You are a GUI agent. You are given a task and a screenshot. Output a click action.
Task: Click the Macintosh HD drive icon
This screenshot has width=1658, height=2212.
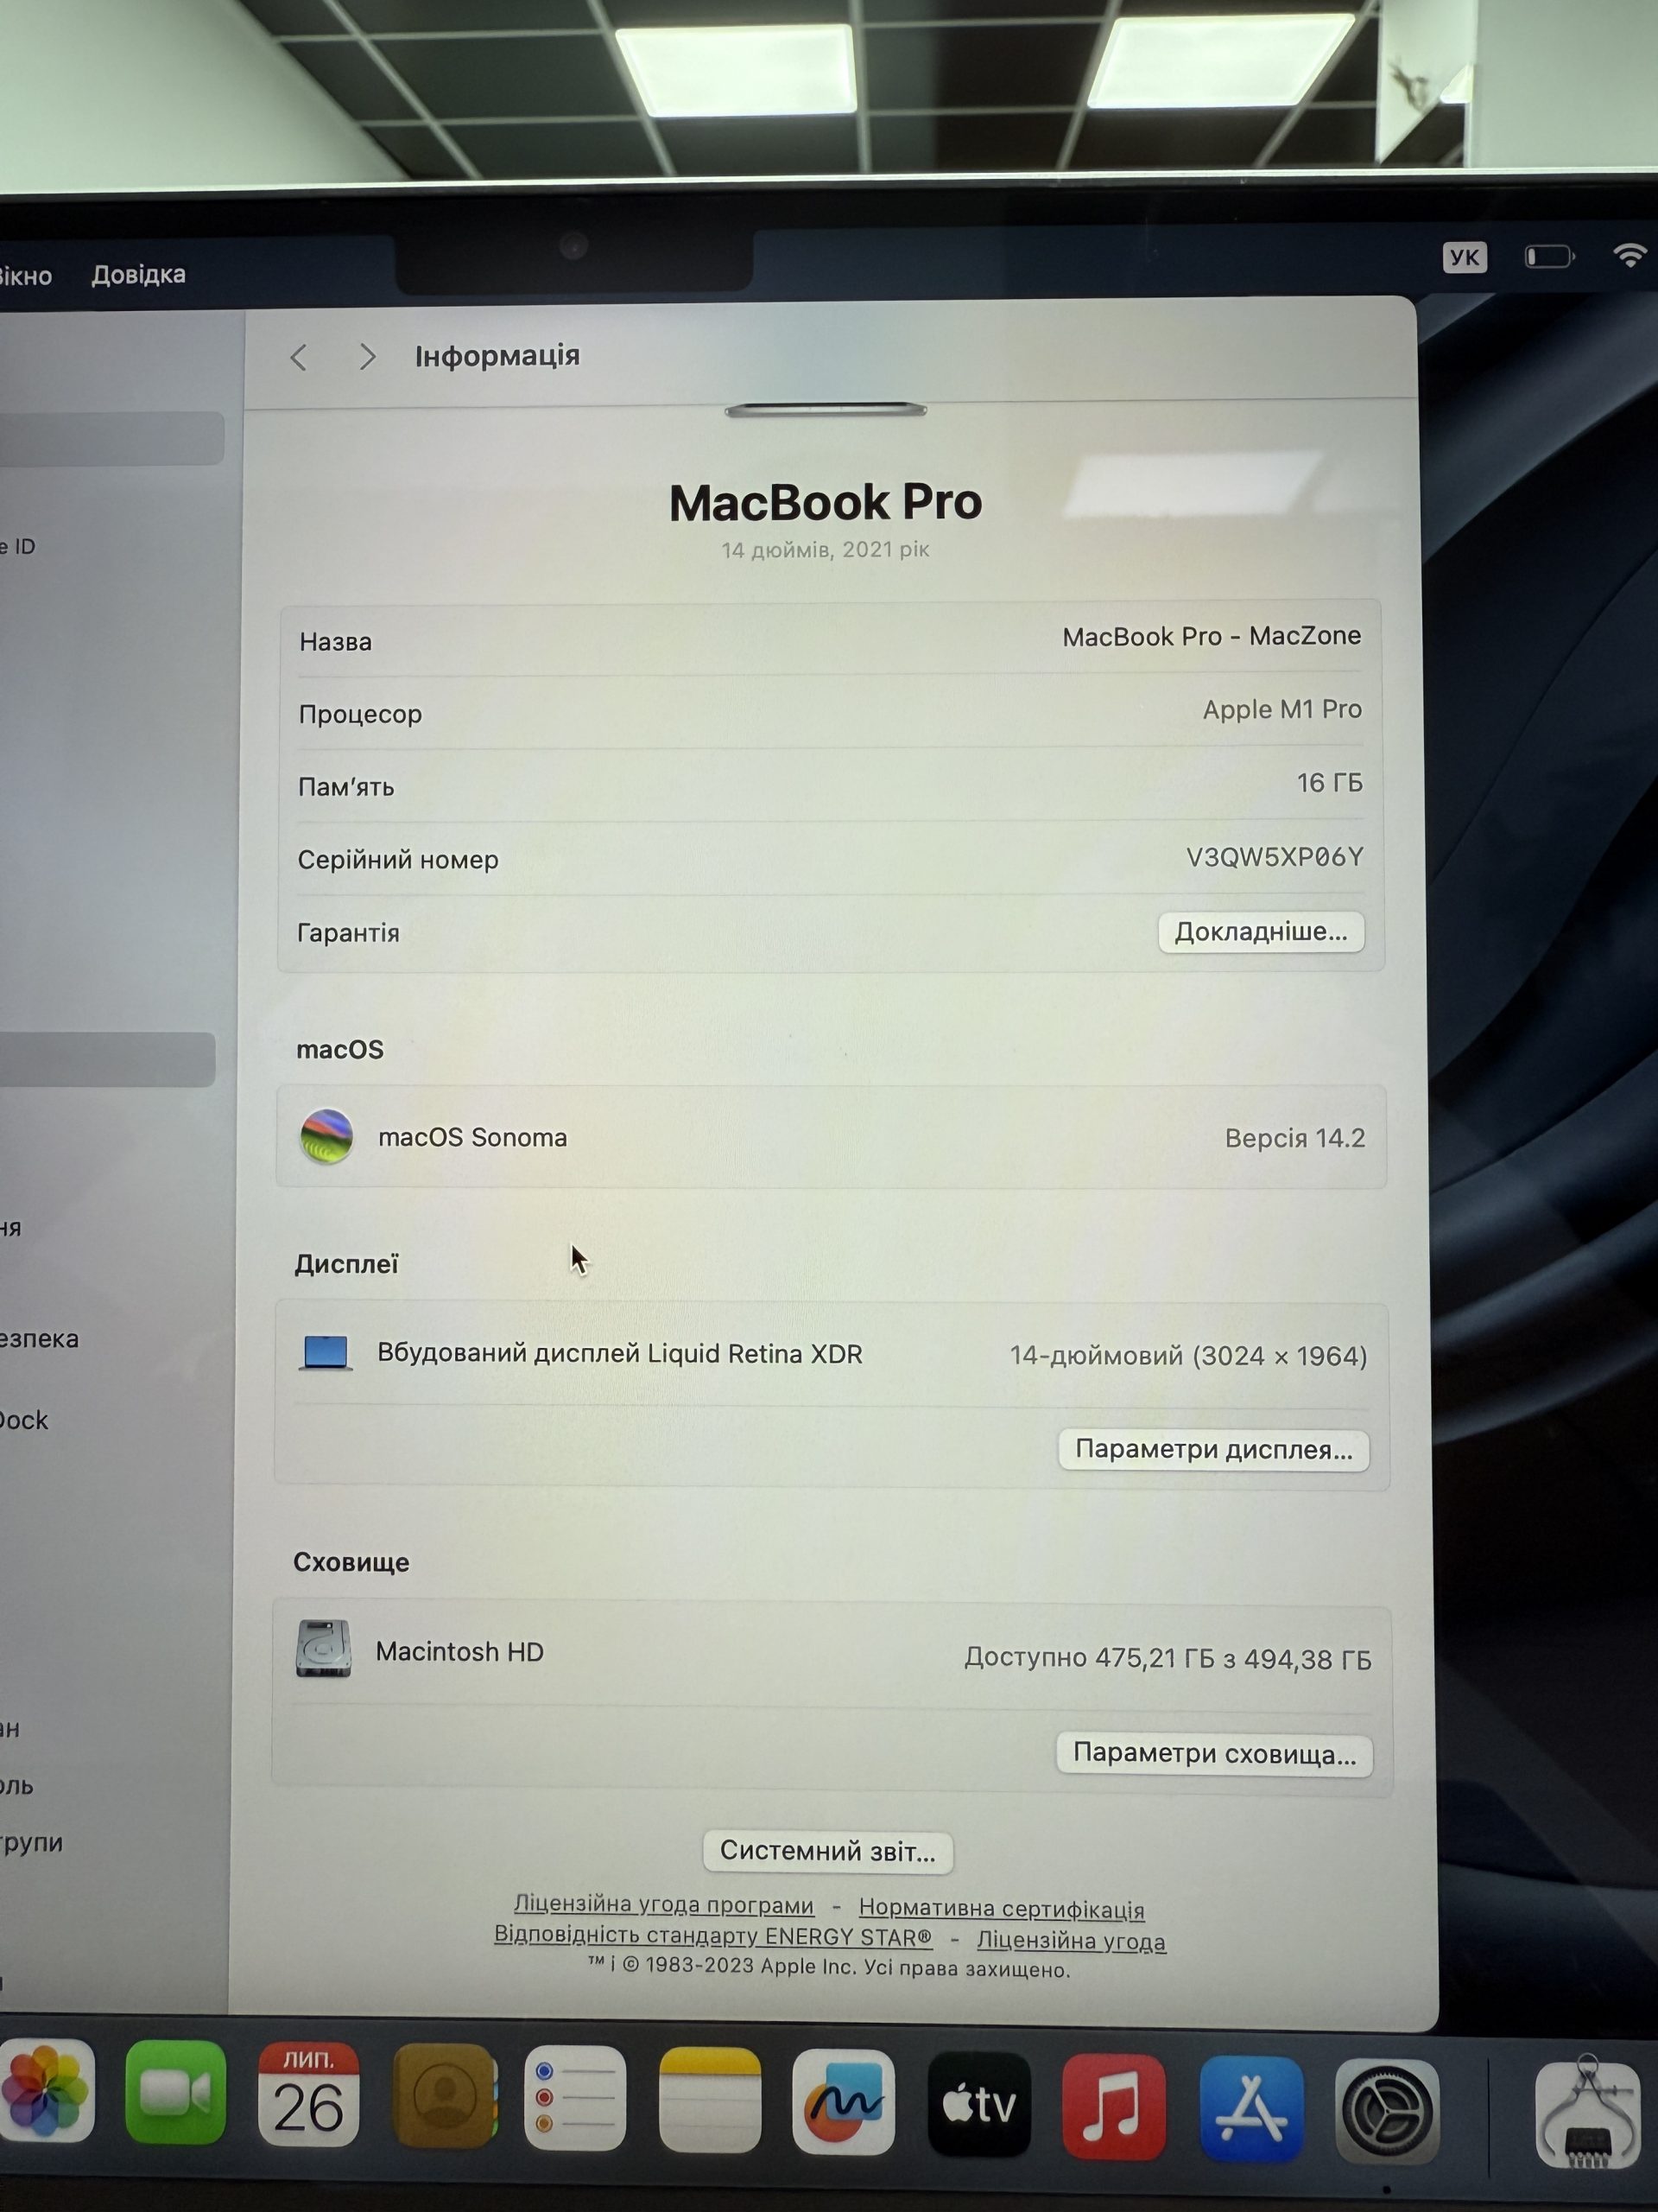click(x=323, y=1649)
